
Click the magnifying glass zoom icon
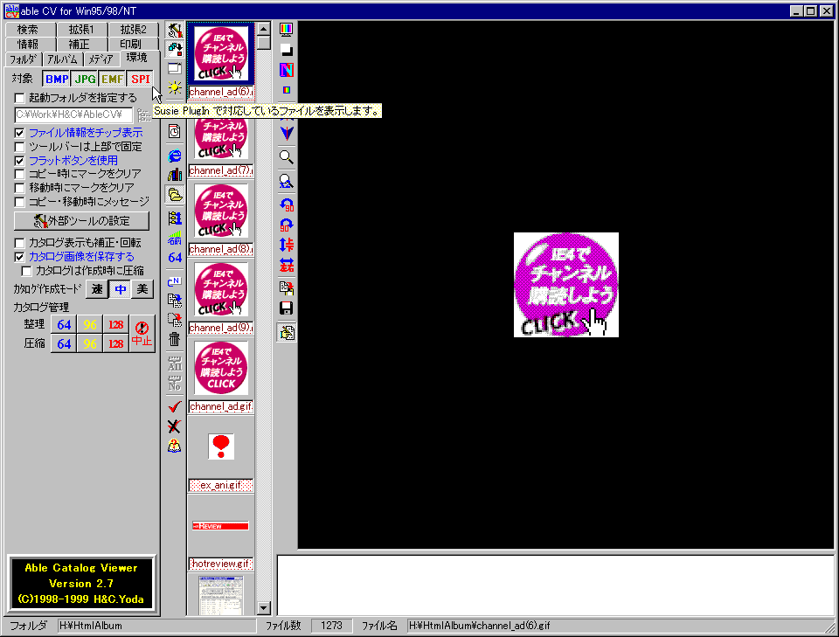pyautogui.click(x=287, y=157)
